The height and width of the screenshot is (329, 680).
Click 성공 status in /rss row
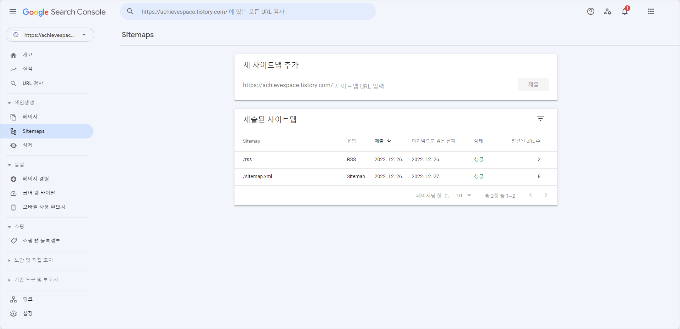point(479,159)
